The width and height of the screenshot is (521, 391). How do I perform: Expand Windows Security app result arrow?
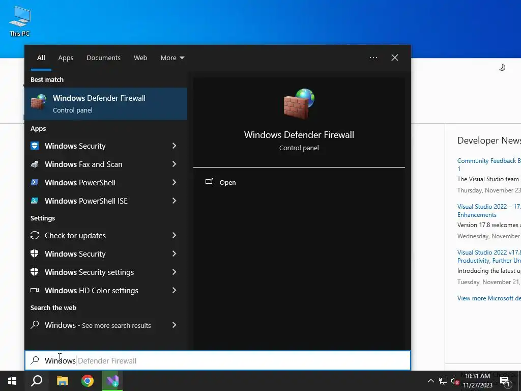pos(174,146)
